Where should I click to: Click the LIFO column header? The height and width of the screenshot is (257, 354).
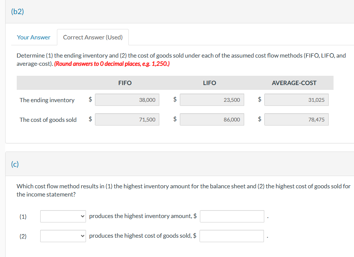(209, 83)
